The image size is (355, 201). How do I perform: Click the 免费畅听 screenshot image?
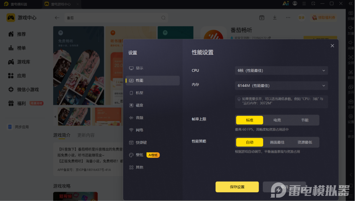pyautogui.click(x=78, y=66)
